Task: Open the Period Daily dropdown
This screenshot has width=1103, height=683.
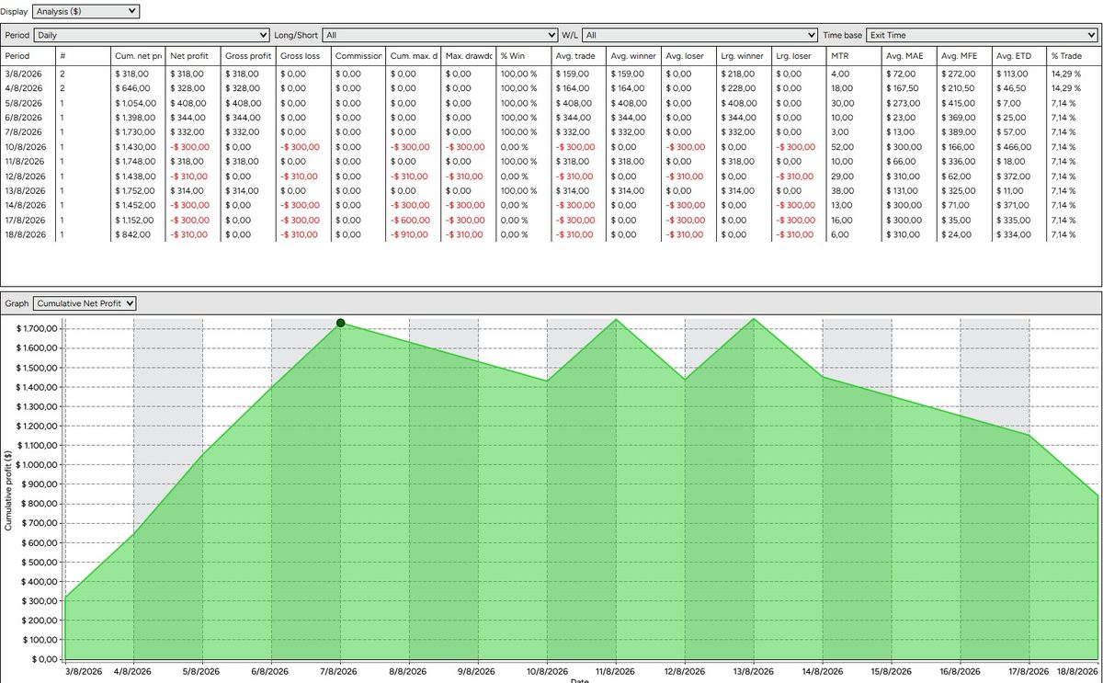Action: 153,35
